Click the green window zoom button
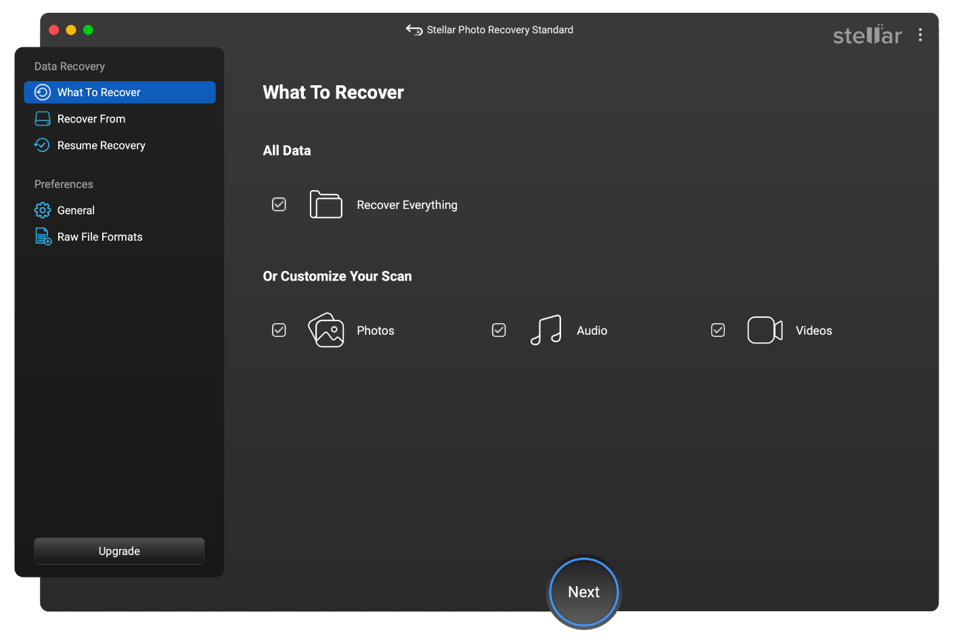 click(88, 30)
